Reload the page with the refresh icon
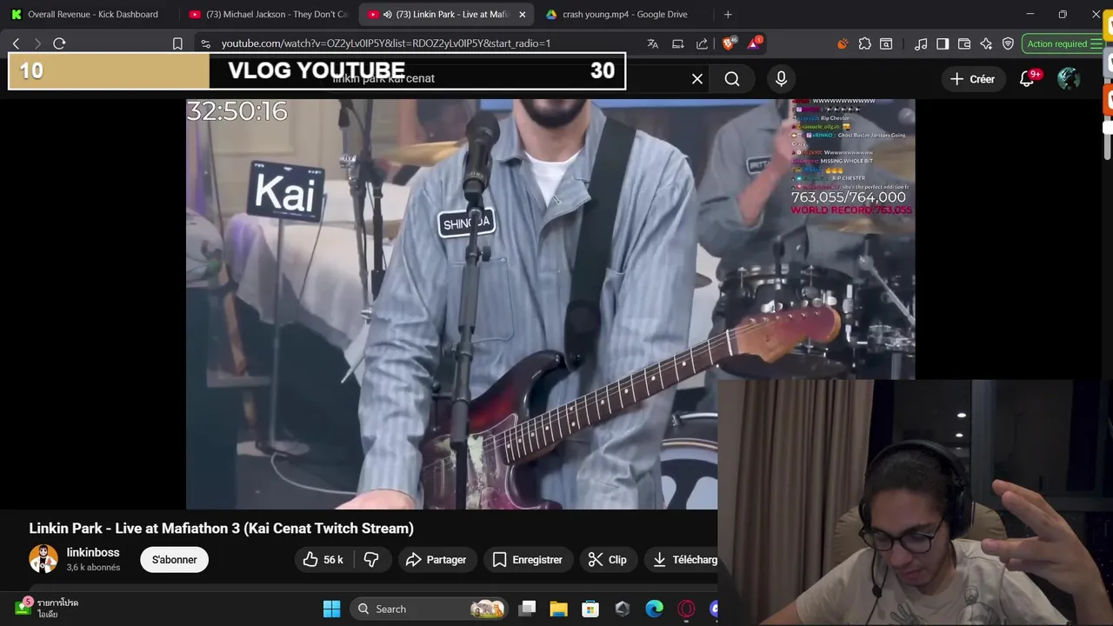 (x=59, y=43)
